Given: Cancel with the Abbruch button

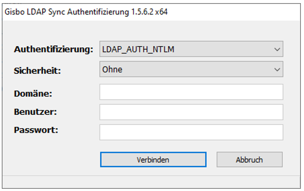Looking at the screenshot, I should click(250, 160).
